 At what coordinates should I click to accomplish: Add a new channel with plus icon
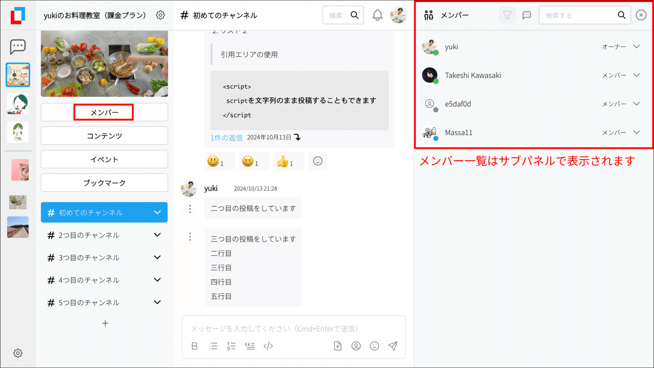click(x=105, y=323)
